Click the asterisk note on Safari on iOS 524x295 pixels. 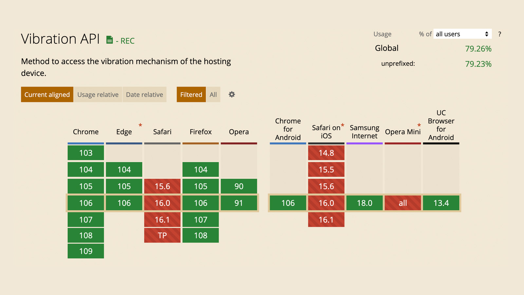point(343,125)
